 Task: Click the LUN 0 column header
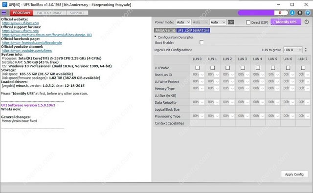pyautogui.click(x=198, y=59)
